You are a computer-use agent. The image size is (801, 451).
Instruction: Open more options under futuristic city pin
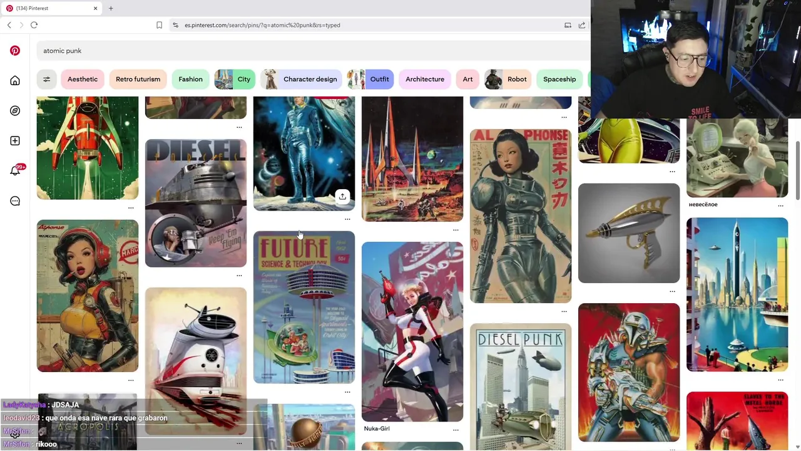pos(780,380)
